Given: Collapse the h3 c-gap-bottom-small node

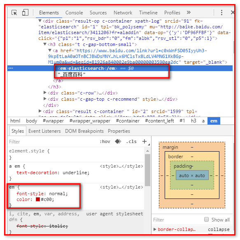Looking at the screenshot, I should coord(45,44).
